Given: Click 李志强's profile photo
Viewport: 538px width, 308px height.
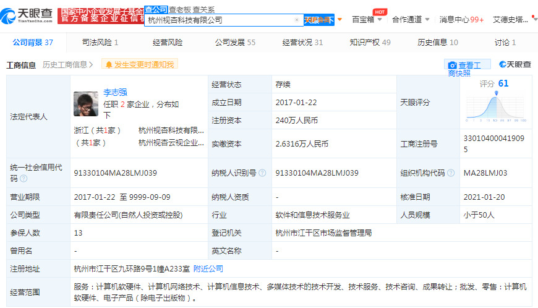Looking at the screenshot, I should pyautogui.click(x=86, y=104).
